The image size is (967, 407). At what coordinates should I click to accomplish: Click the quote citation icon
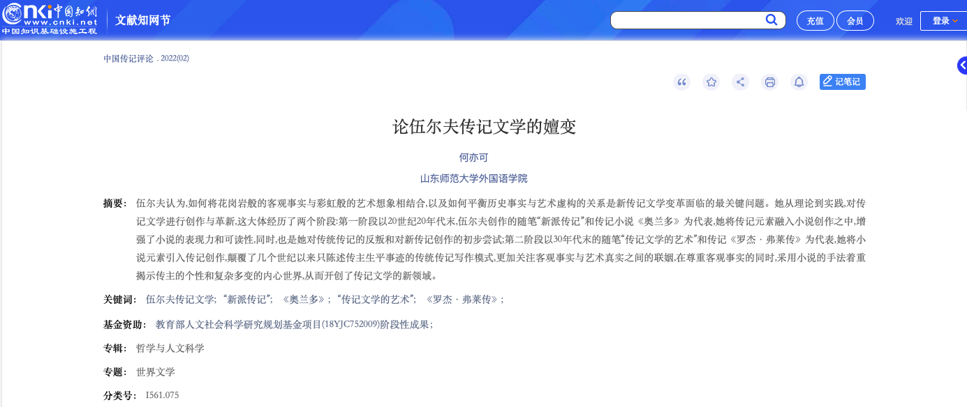click(681, 82)
